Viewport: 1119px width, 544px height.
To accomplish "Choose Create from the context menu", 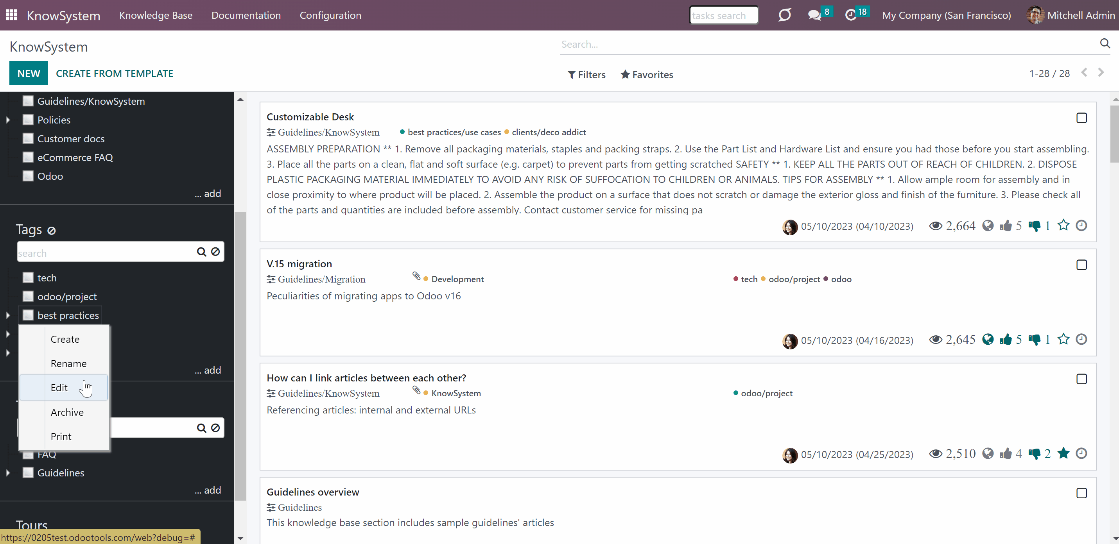I will [x=64, y=339].
